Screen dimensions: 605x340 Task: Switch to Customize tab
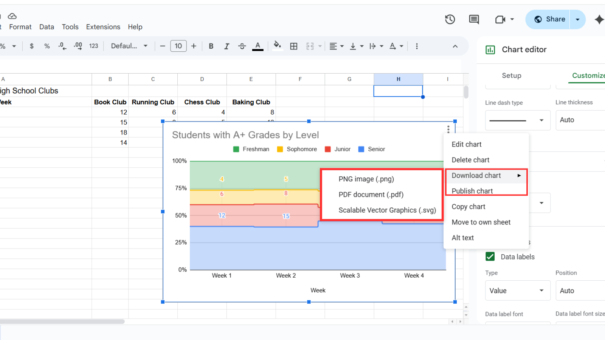click(588, 76)
